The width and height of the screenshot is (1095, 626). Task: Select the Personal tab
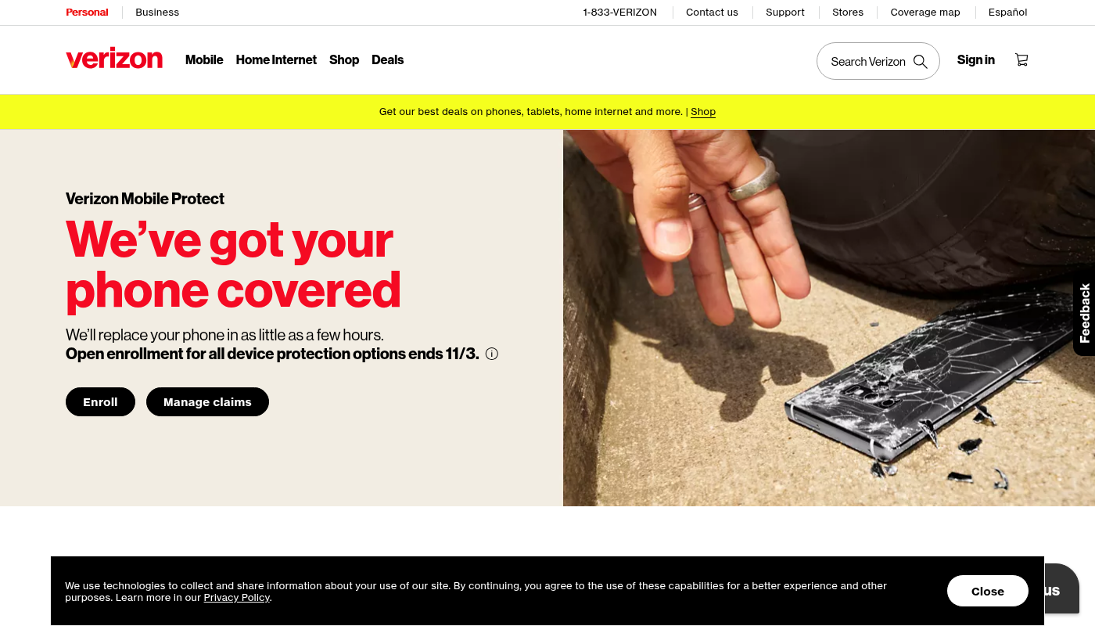(x=87, y=13)
